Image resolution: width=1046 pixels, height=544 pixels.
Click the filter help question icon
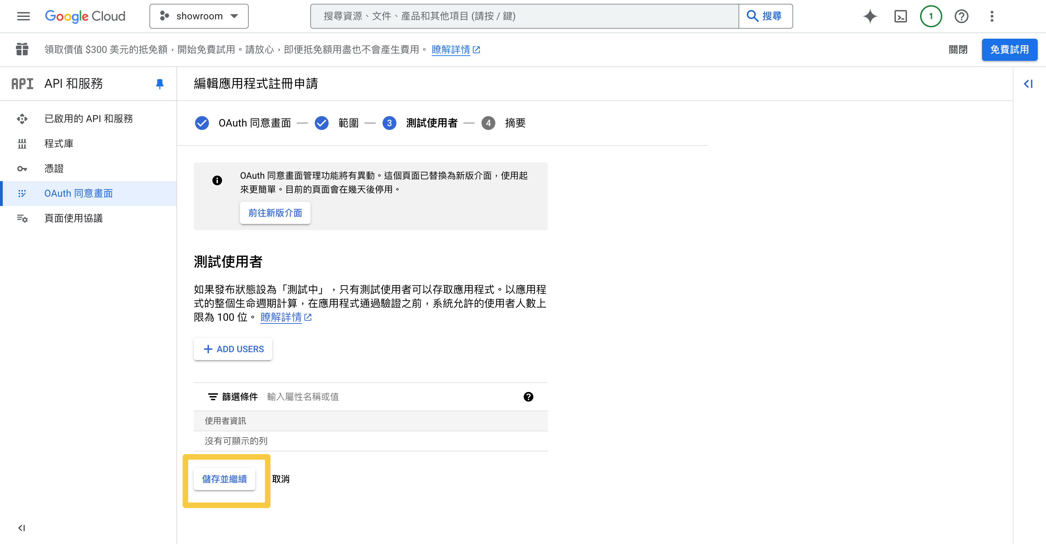[x=528, y=397]
